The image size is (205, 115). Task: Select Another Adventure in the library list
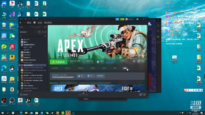pos(29,60)
